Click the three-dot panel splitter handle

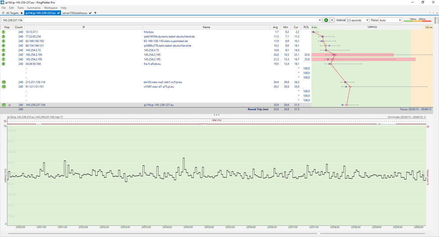click(216, 115)
